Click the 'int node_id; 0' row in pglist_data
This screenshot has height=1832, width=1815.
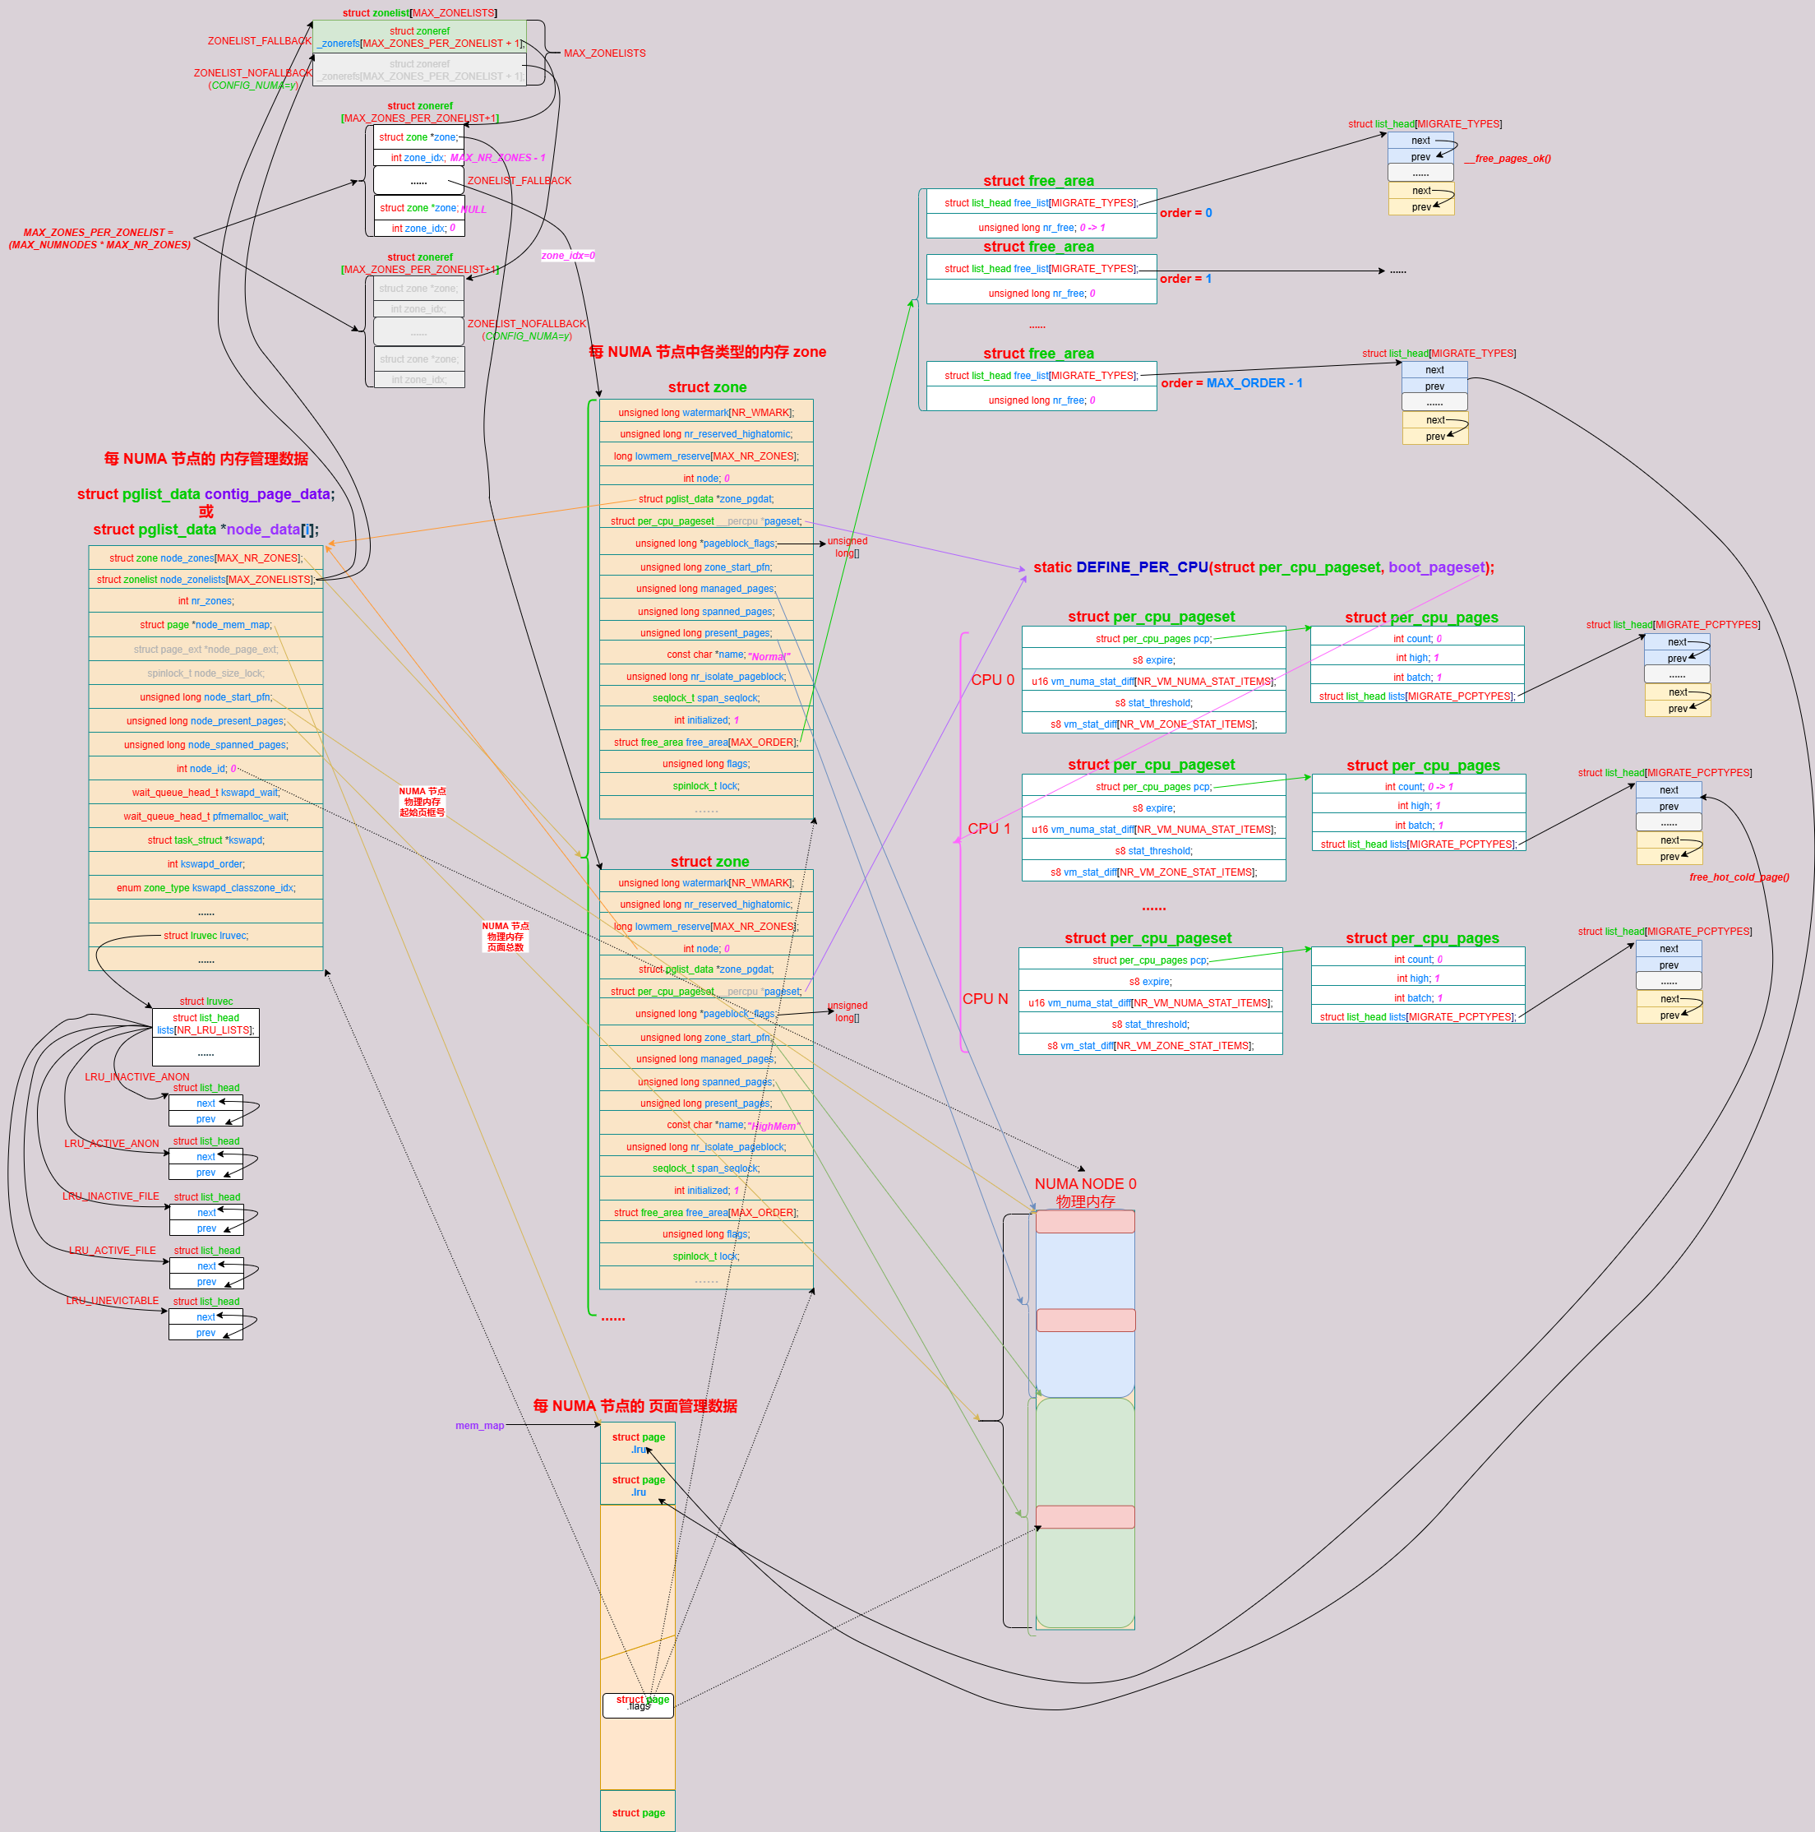pyautogui.click(x=206, y=769)
